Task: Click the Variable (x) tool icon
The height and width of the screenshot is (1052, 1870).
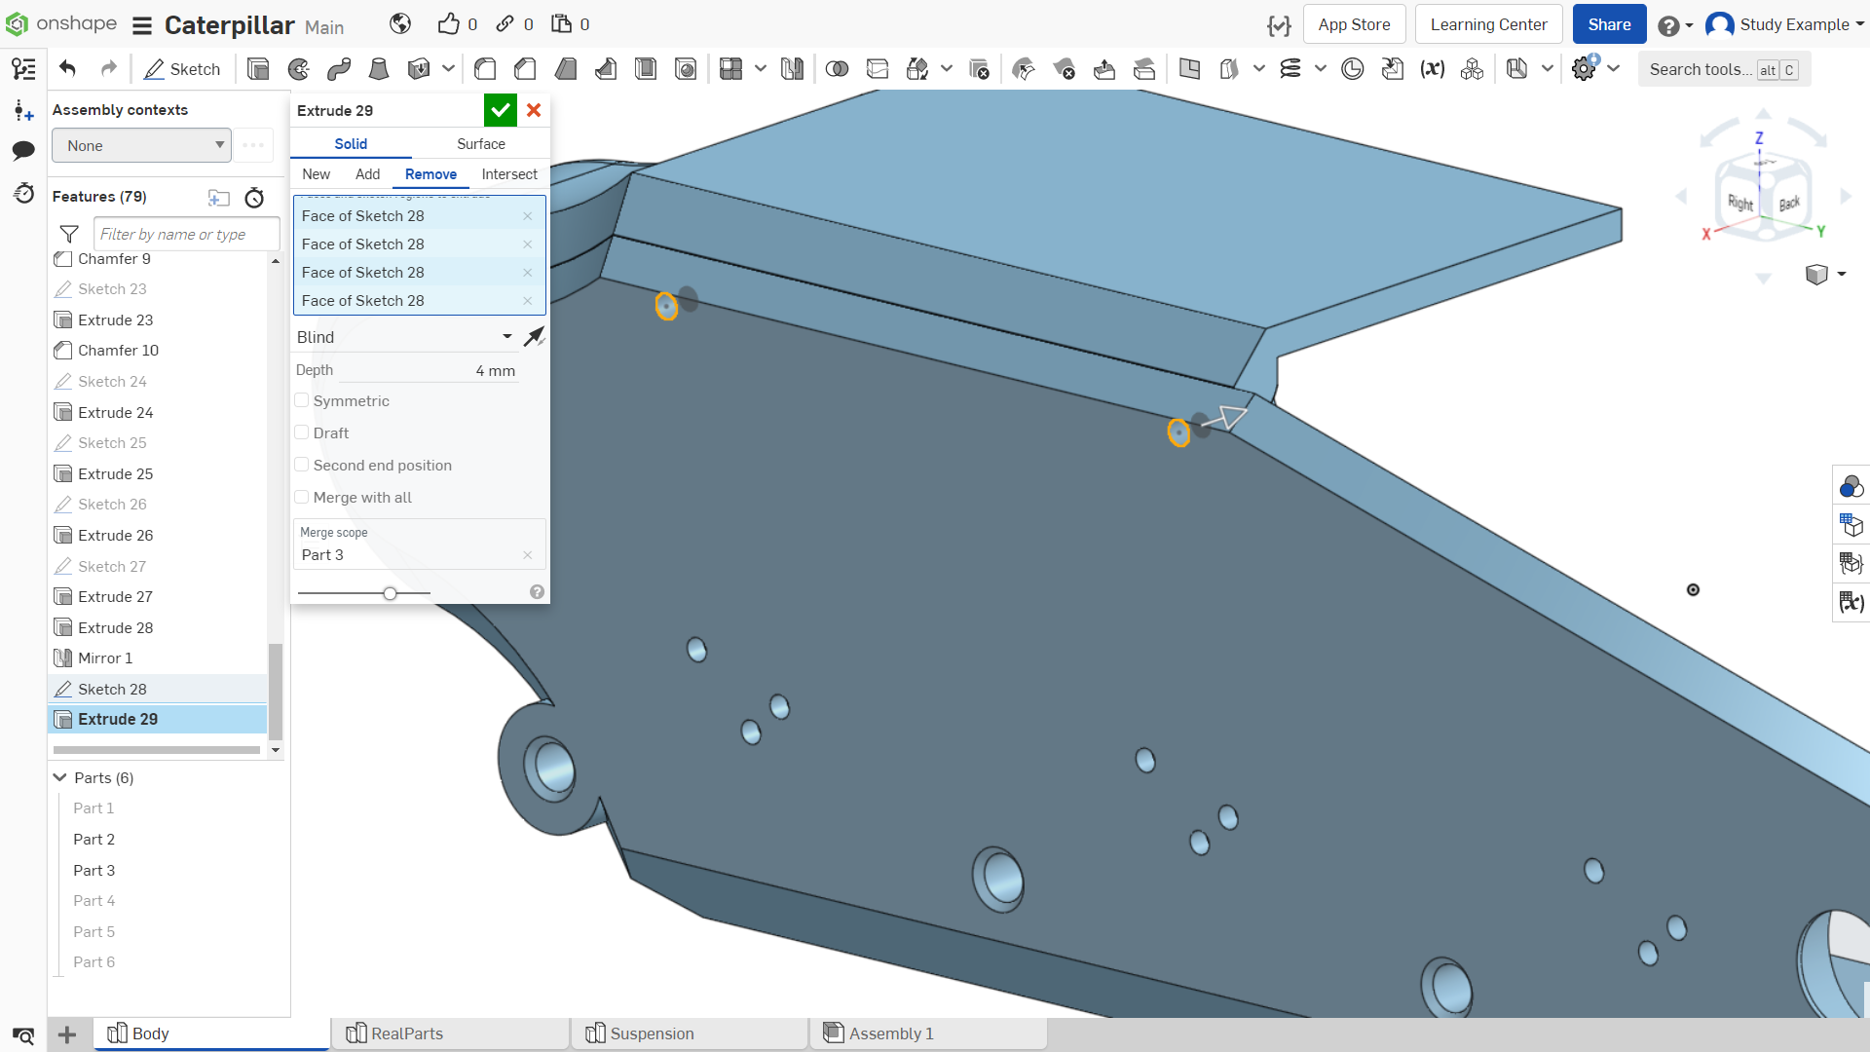Action: tap(1432, 69)
